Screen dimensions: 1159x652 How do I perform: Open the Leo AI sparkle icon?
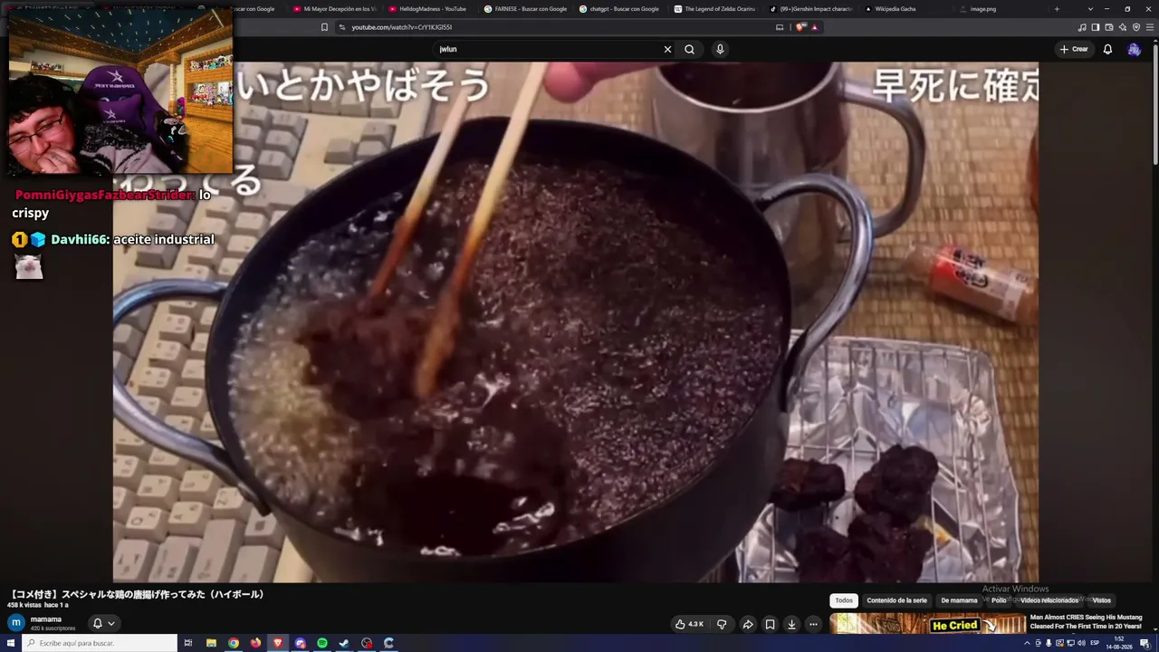(1123, 27)
